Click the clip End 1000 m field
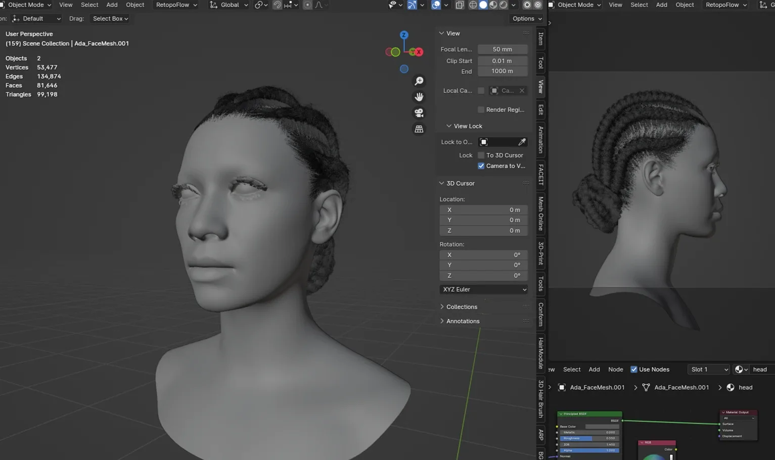 click(x=503, y=71)
